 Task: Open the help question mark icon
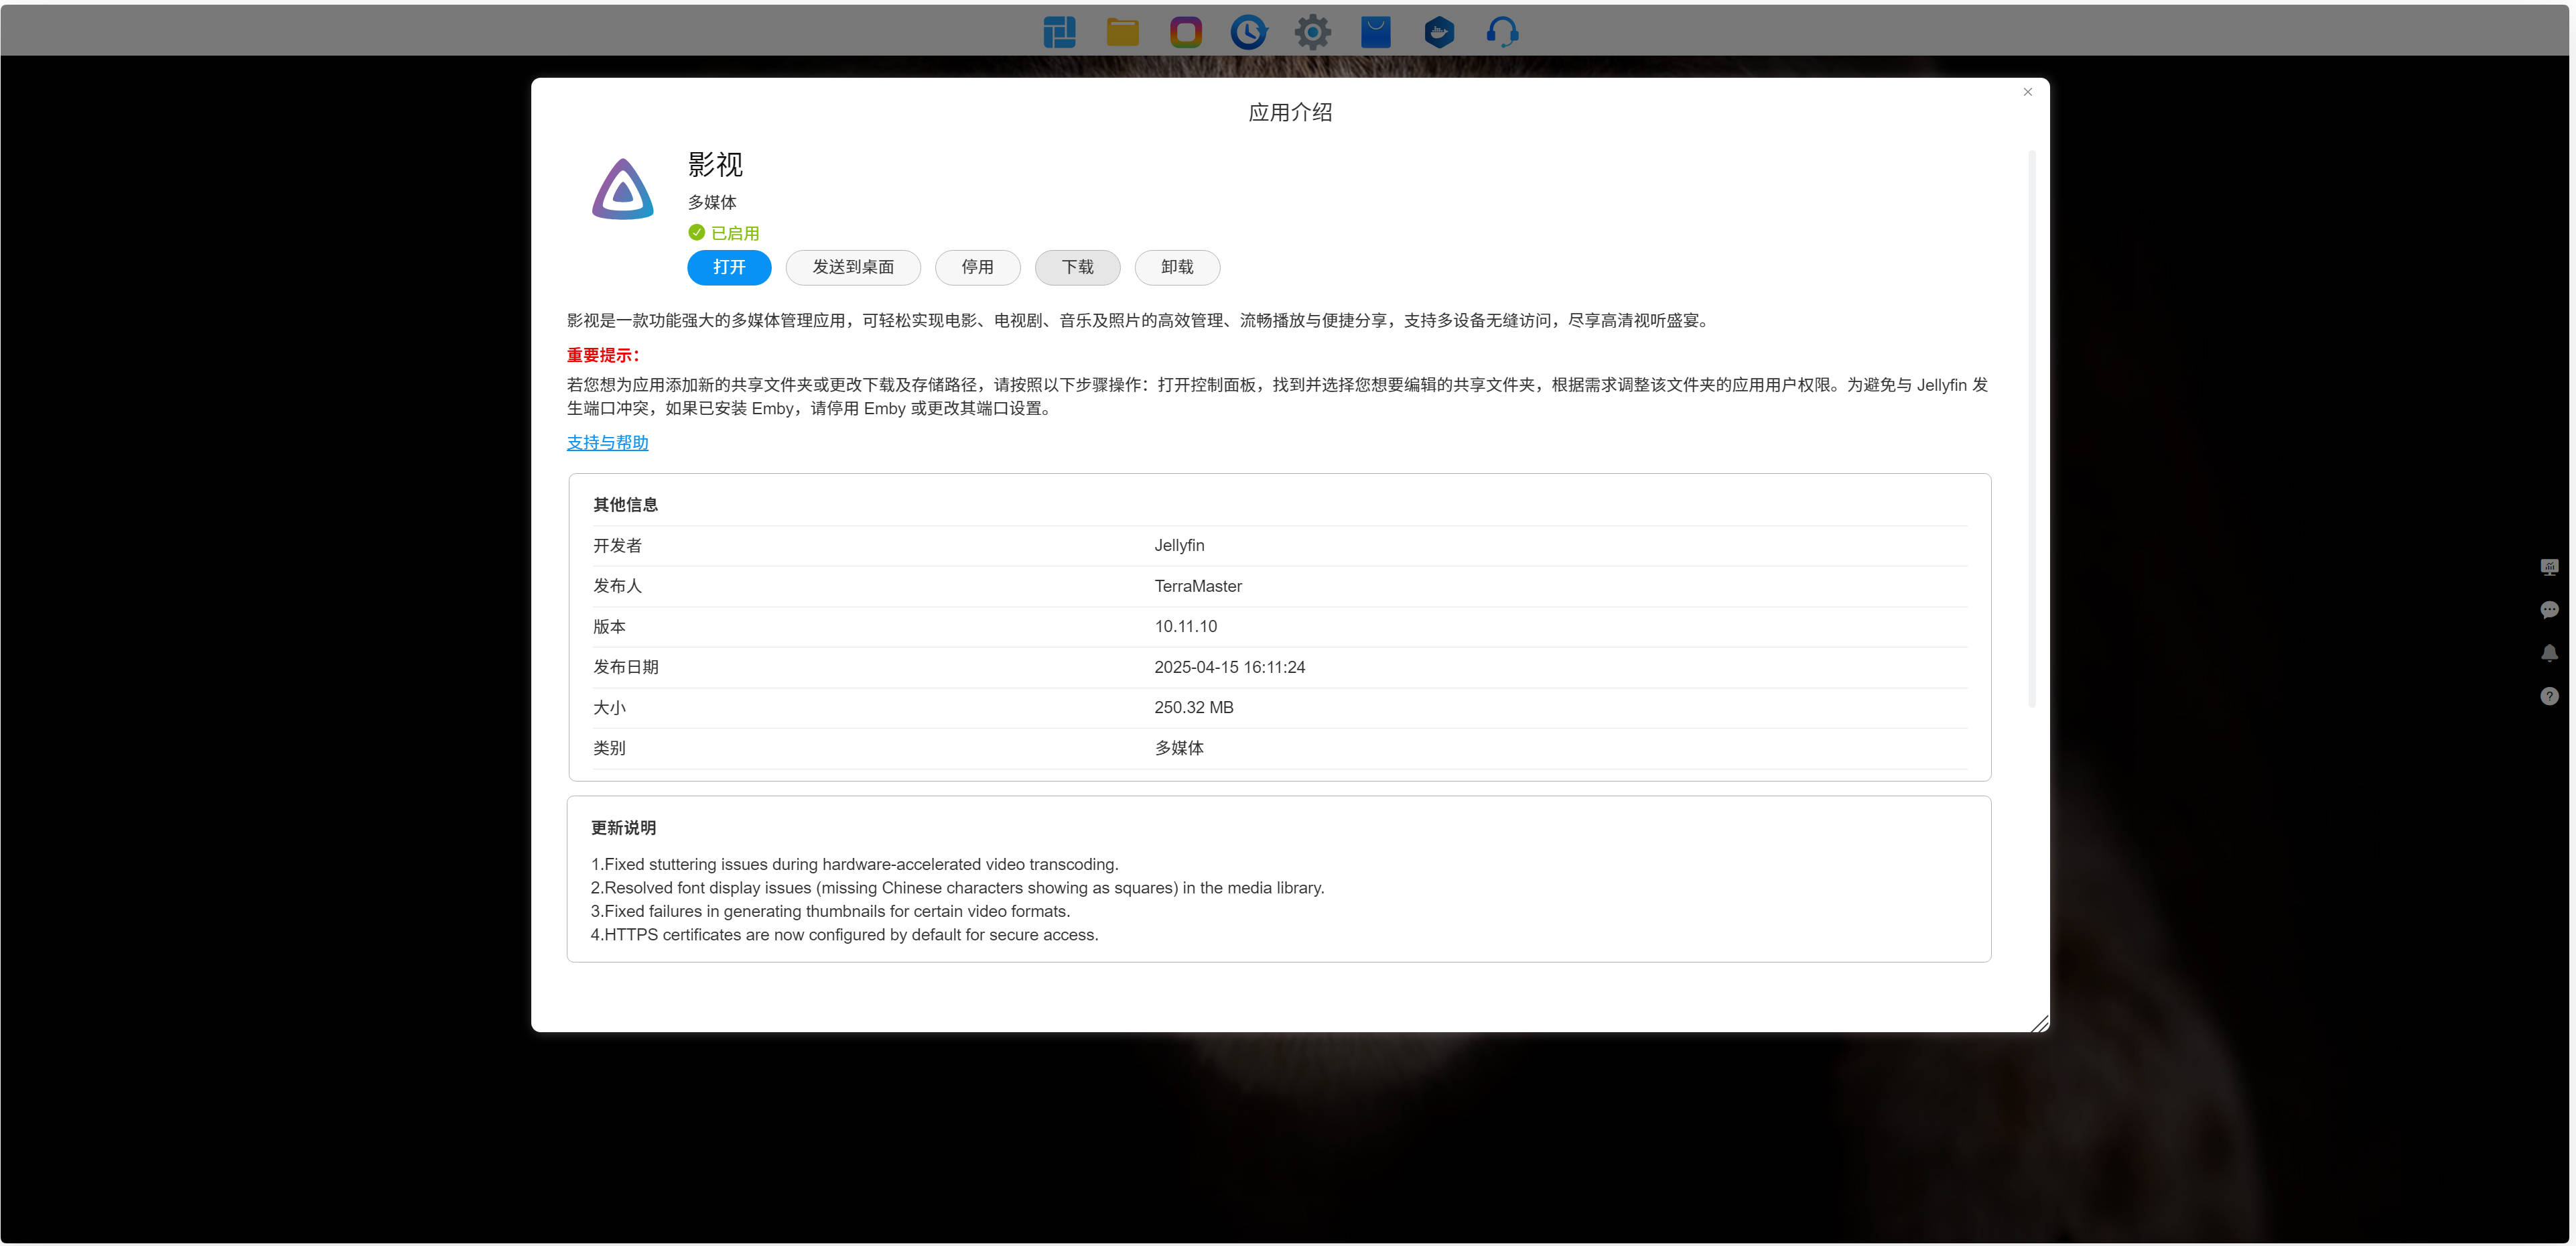click(x=2549, y=696)
